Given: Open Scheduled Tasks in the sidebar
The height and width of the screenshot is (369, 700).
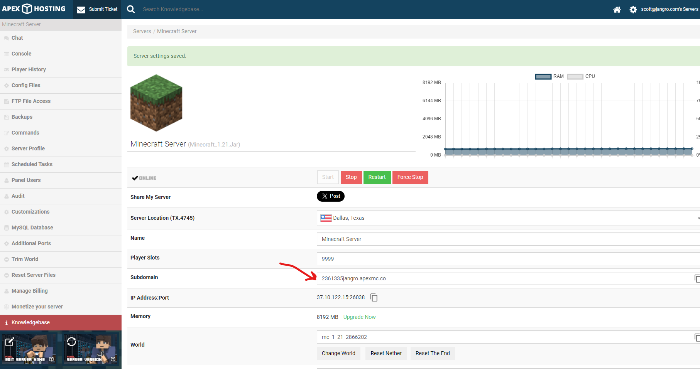Looking at the screenshot, I should (x=61, y=164).
